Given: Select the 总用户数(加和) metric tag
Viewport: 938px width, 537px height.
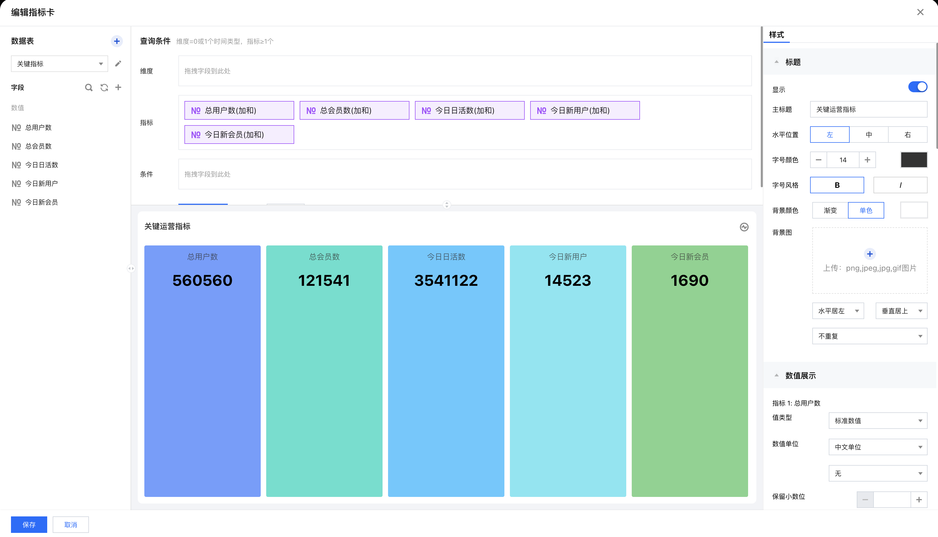Looking at the screenshot, I should [239, 110].
